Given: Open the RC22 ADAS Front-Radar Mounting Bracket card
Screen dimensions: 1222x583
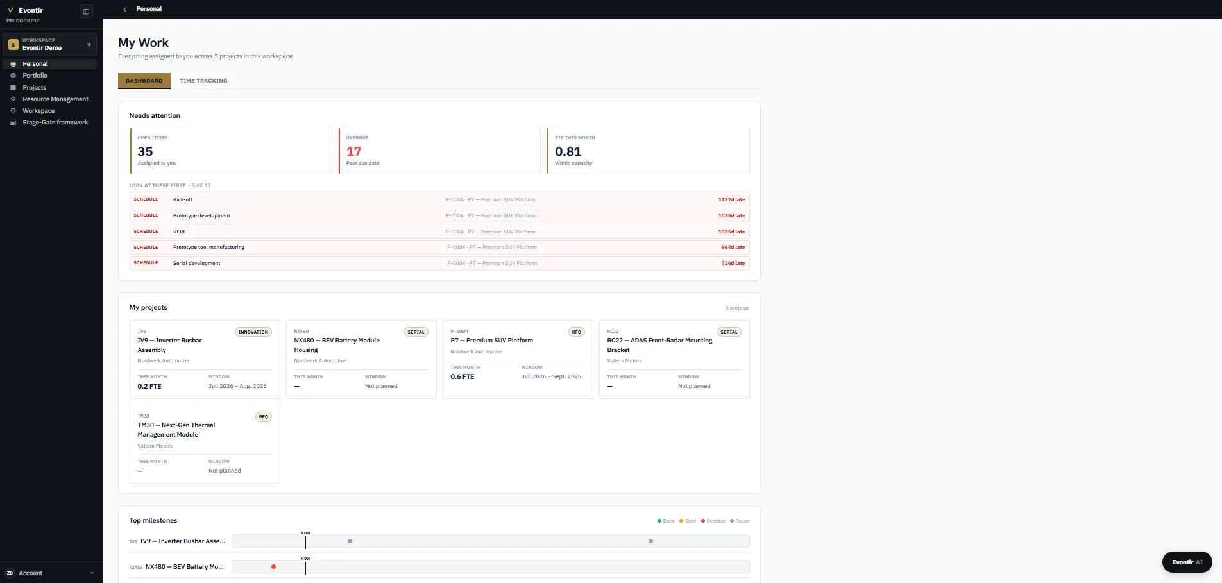Looking at the screenshot, I should point(674,359).
